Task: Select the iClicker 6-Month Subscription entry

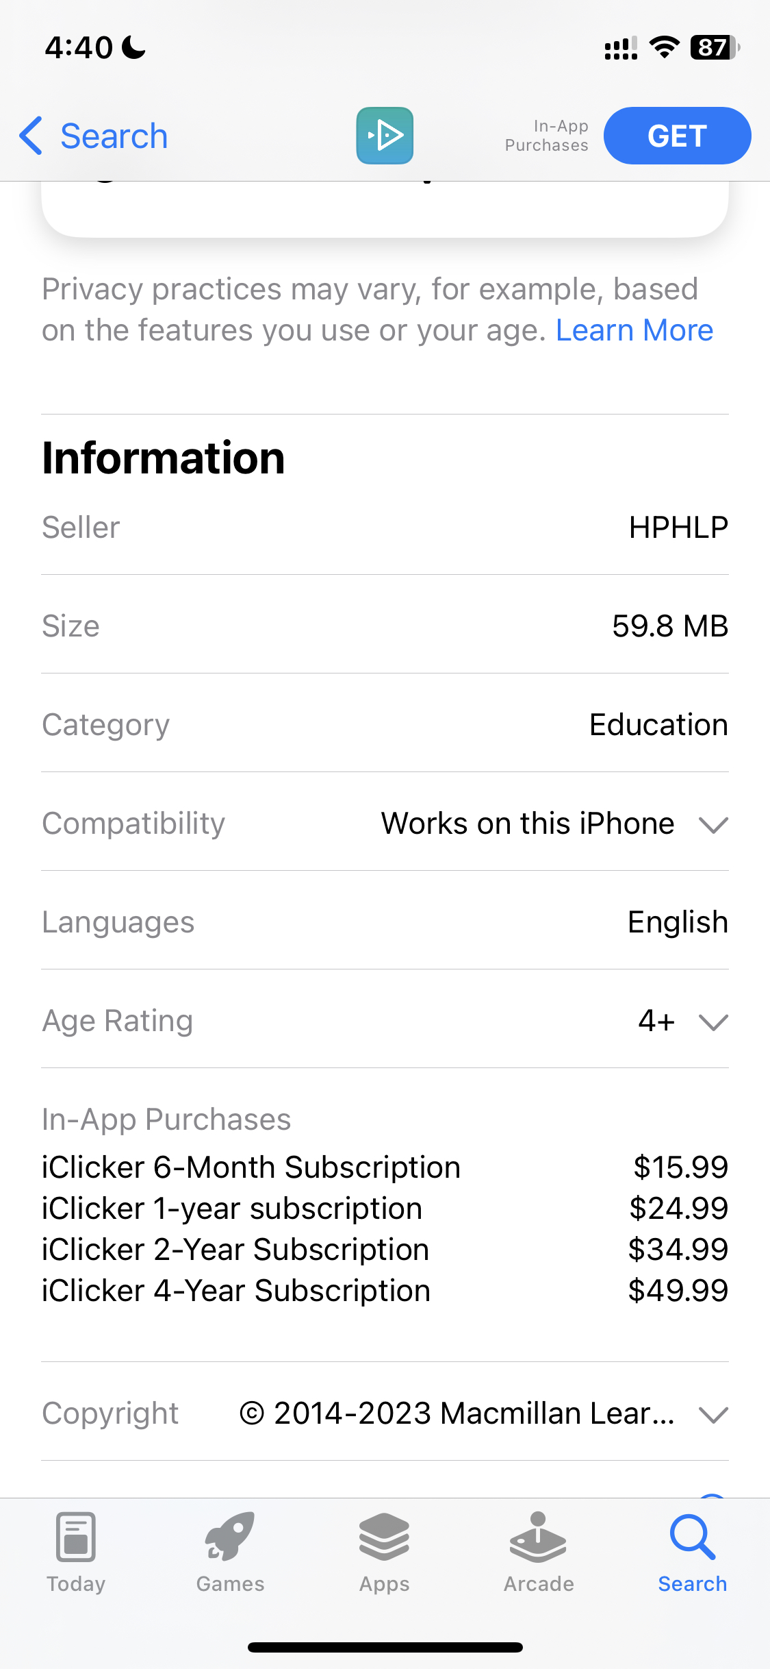Action: pos(385,1167)
